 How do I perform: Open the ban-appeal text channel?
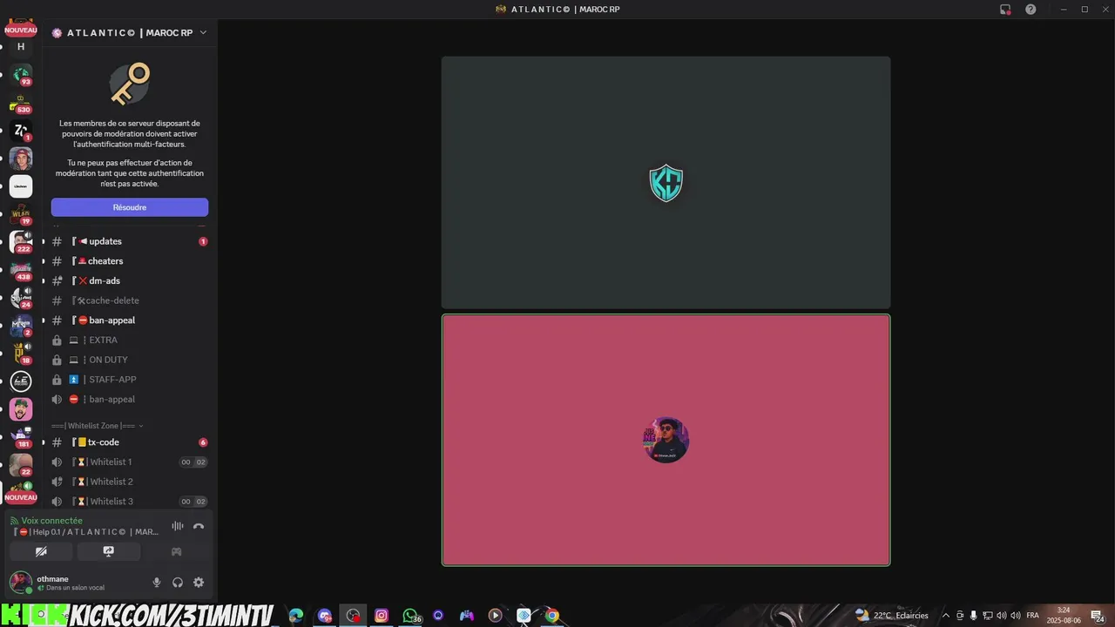pos(130,320)
